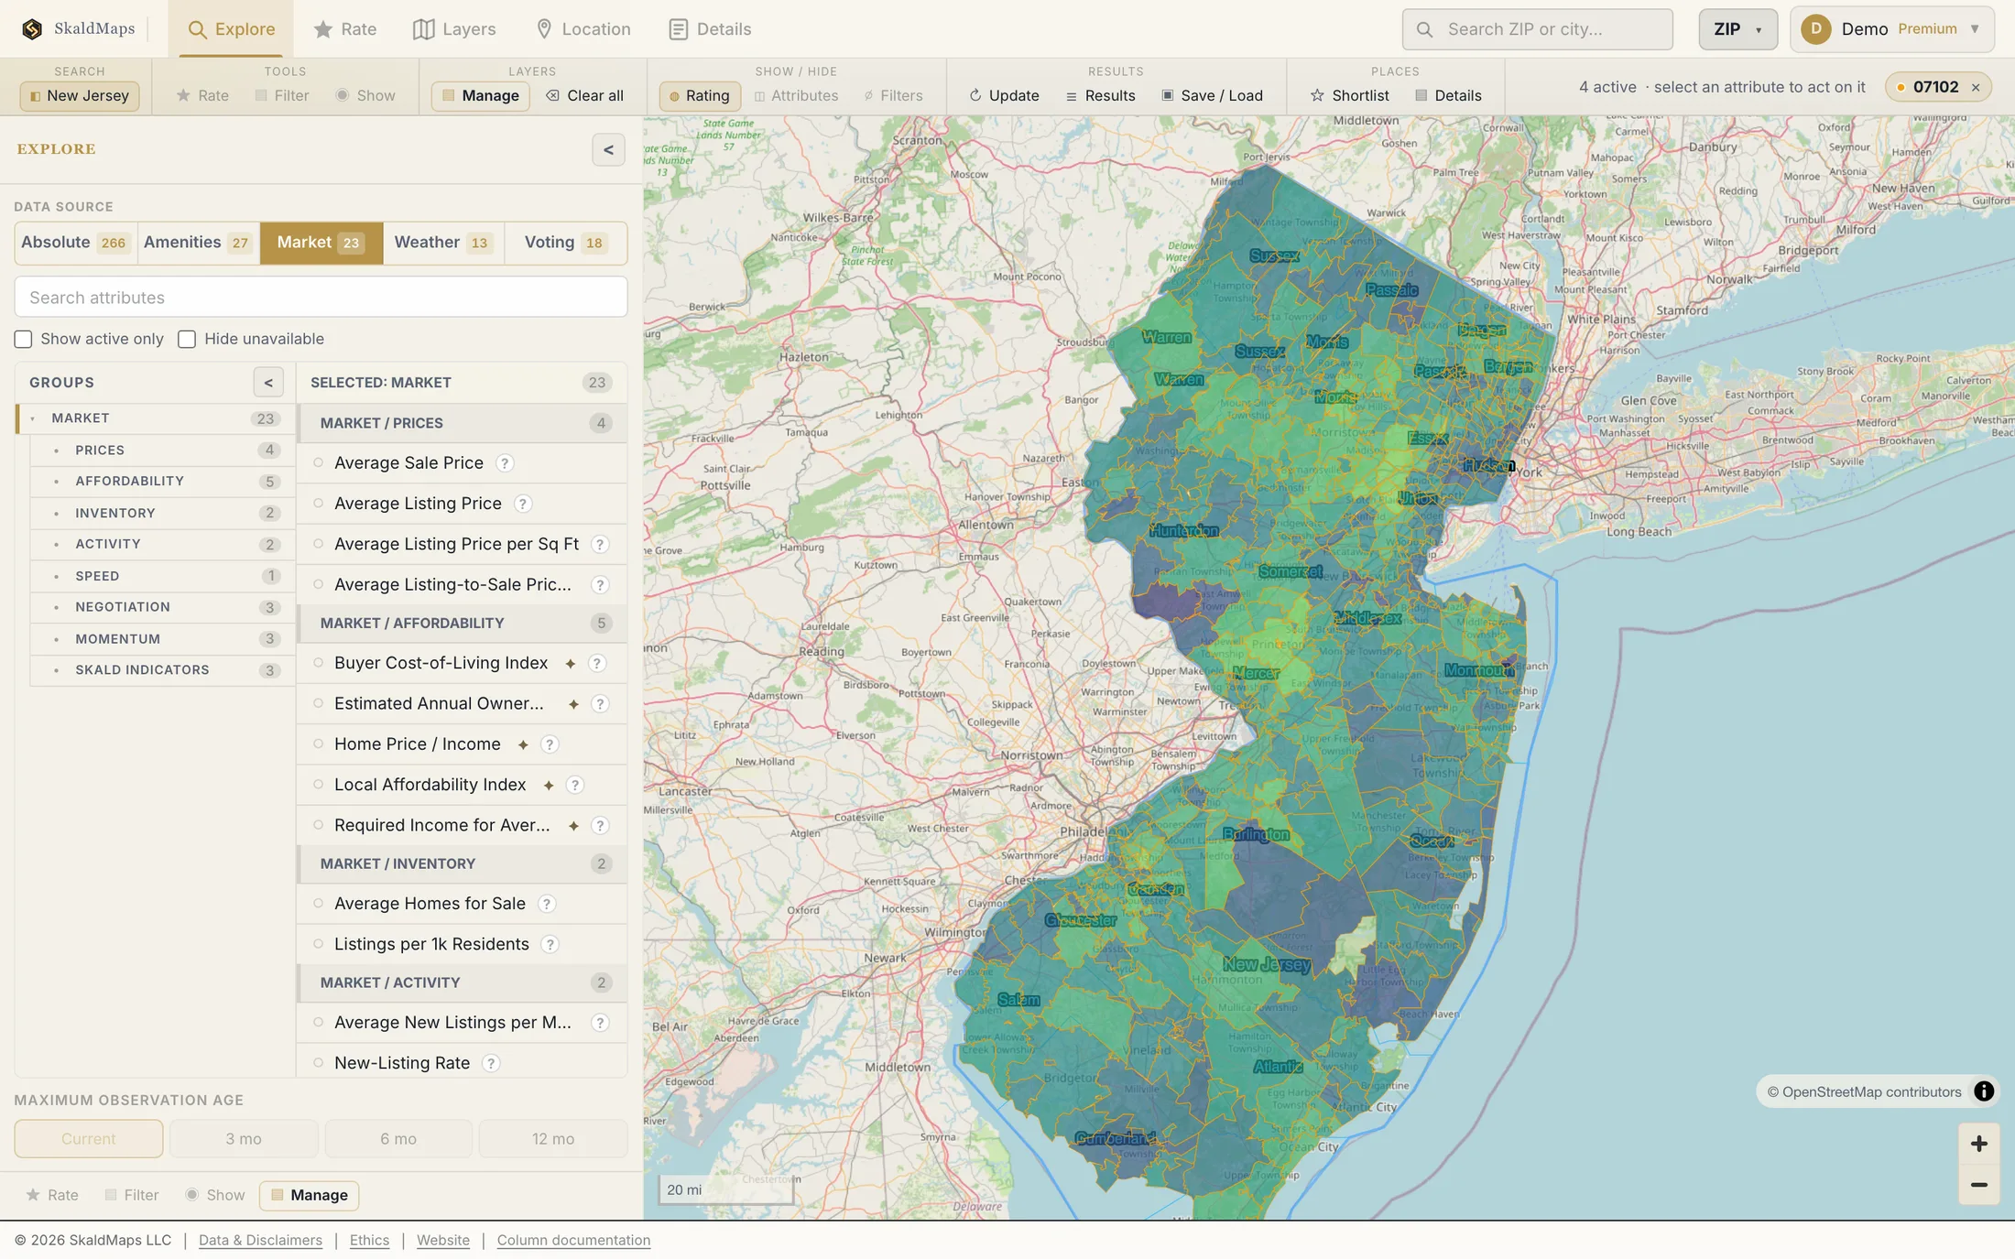This screenshot has width=2015, height=1259.
Task: Open the ZIP geography dropdown
Action: 1737,29
